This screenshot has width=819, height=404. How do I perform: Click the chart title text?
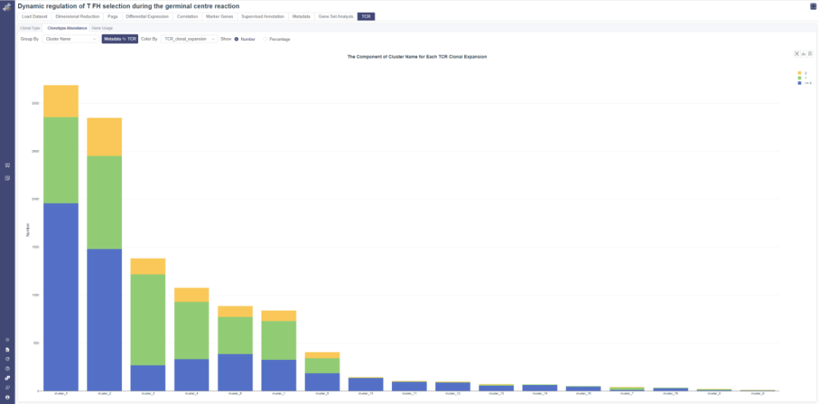point(417,56)
